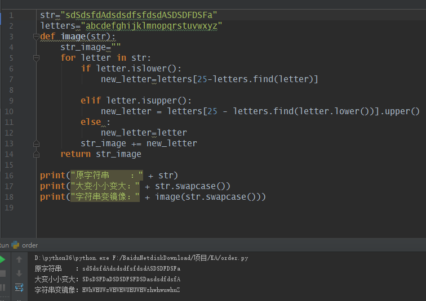Click the down arrow in Run toolbar
426x301 pixels.
click(x=19, y=273)
